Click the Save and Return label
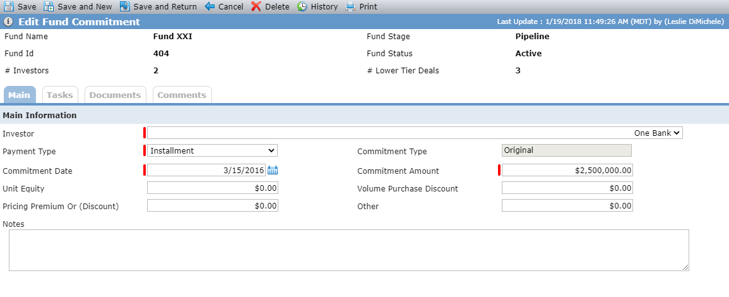Viewport: 729px width, 297px height. point(165,7)
